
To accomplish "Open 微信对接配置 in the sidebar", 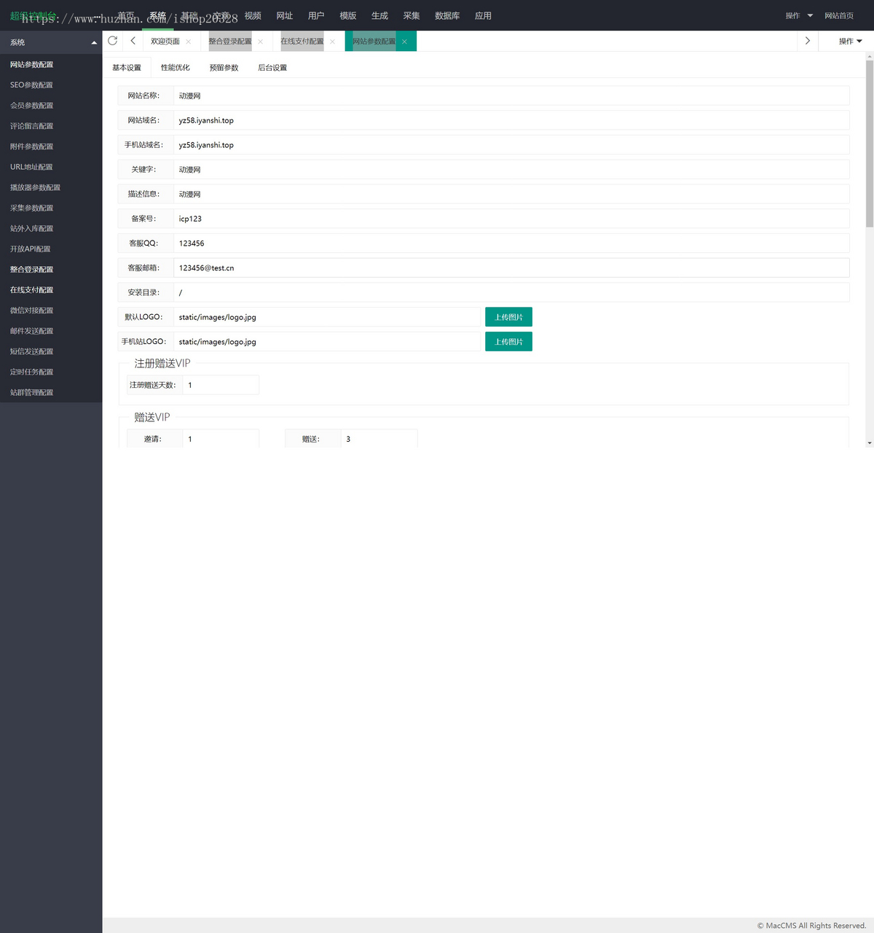I will pos(51,310).
